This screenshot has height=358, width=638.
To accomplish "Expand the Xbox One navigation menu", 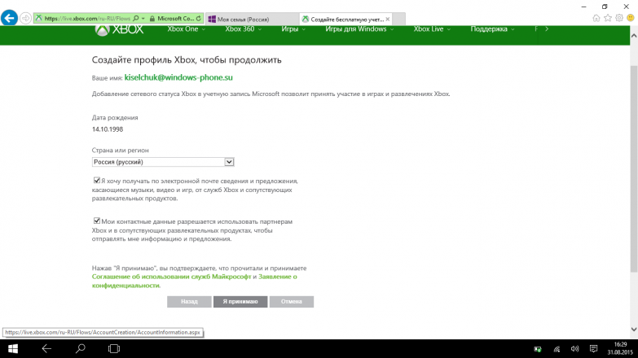I will click(x=186, y=29).
